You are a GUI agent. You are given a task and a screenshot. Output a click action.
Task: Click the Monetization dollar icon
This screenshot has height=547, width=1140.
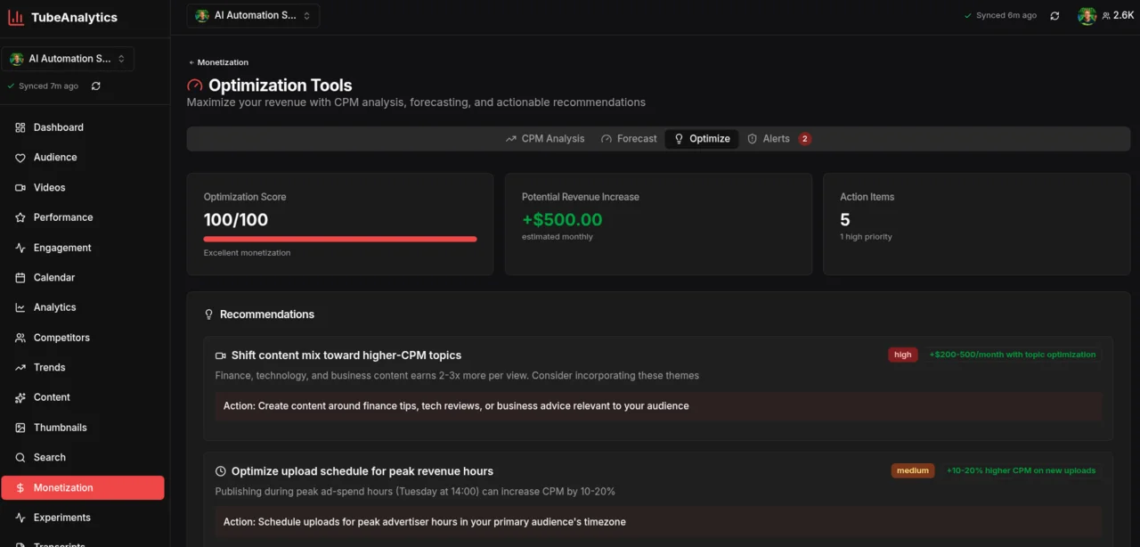(20, 487)
